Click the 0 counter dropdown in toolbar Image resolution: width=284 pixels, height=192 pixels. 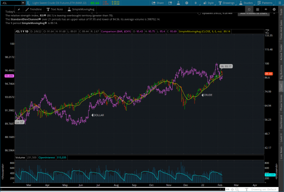[x=196, y=3]
